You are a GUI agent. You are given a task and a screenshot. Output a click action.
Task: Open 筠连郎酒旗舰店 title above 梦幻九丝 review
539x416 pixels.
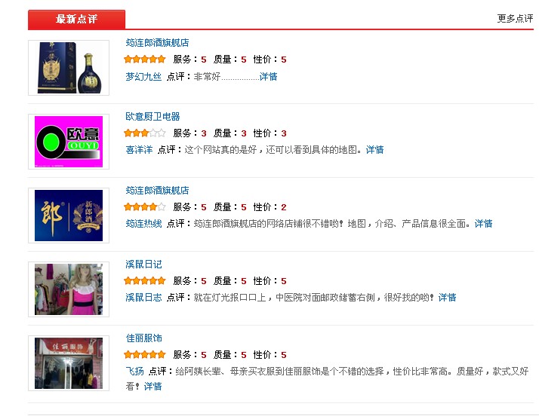tap(157, 43)
